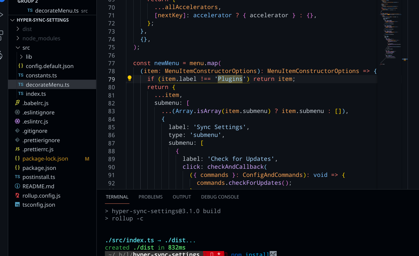Viewport: 419px width, 256px height.
Task: Click the Babel icon beside .babelrc.js
Action: click(17, 103)
